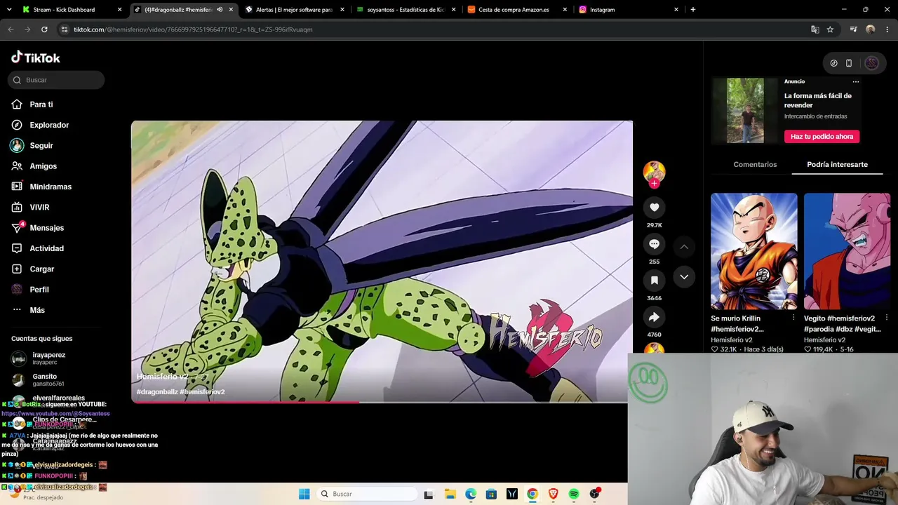
Task: Open the 'Se murio Krillin' video thumbnail
Action: point(754,251)
